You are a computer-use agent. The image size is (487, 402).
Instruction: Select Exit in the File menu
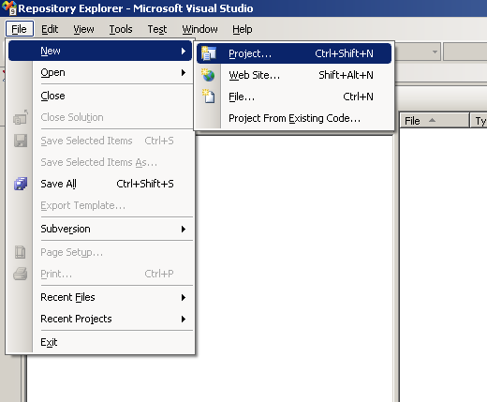[100, 342]
